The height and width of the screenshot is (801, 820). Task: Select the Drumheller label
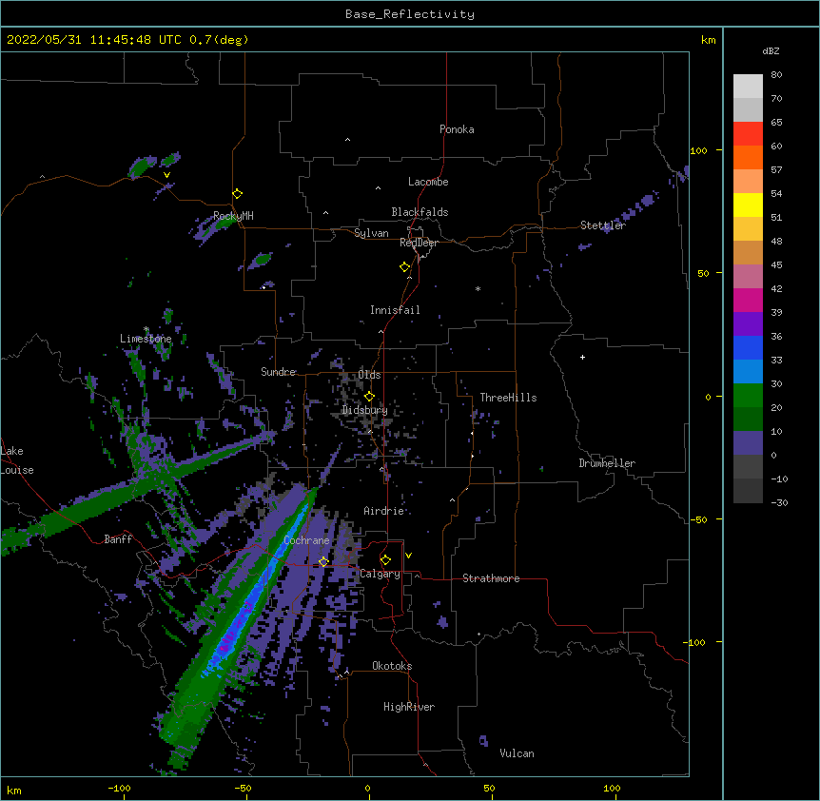pyautogui.click(x=607, y=463)
